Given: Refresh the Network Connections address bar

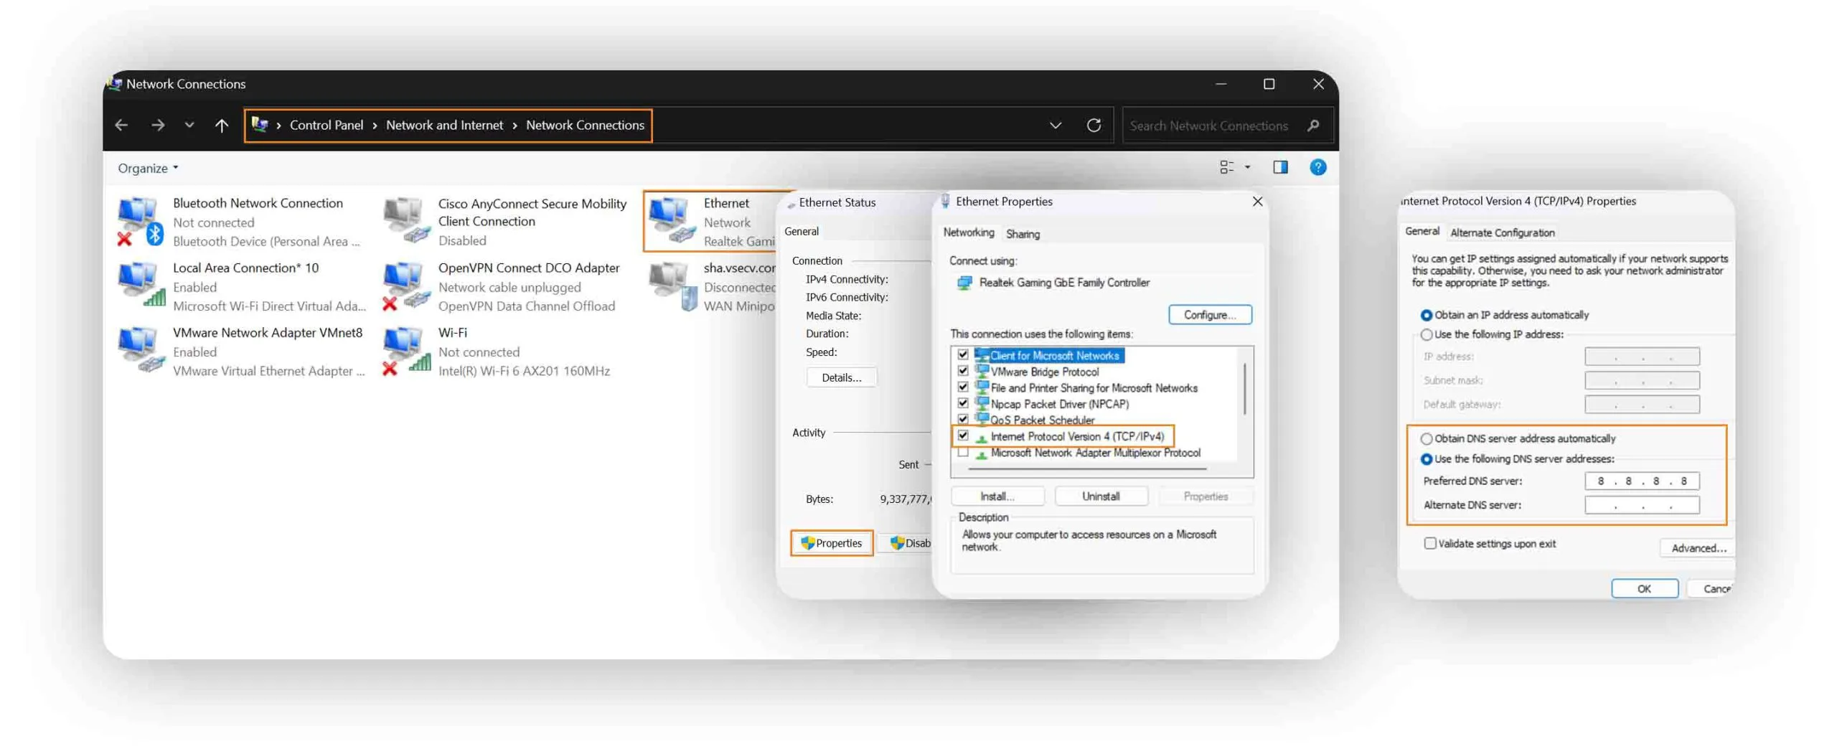Looking at the screenshot, I should [1093, 126].
